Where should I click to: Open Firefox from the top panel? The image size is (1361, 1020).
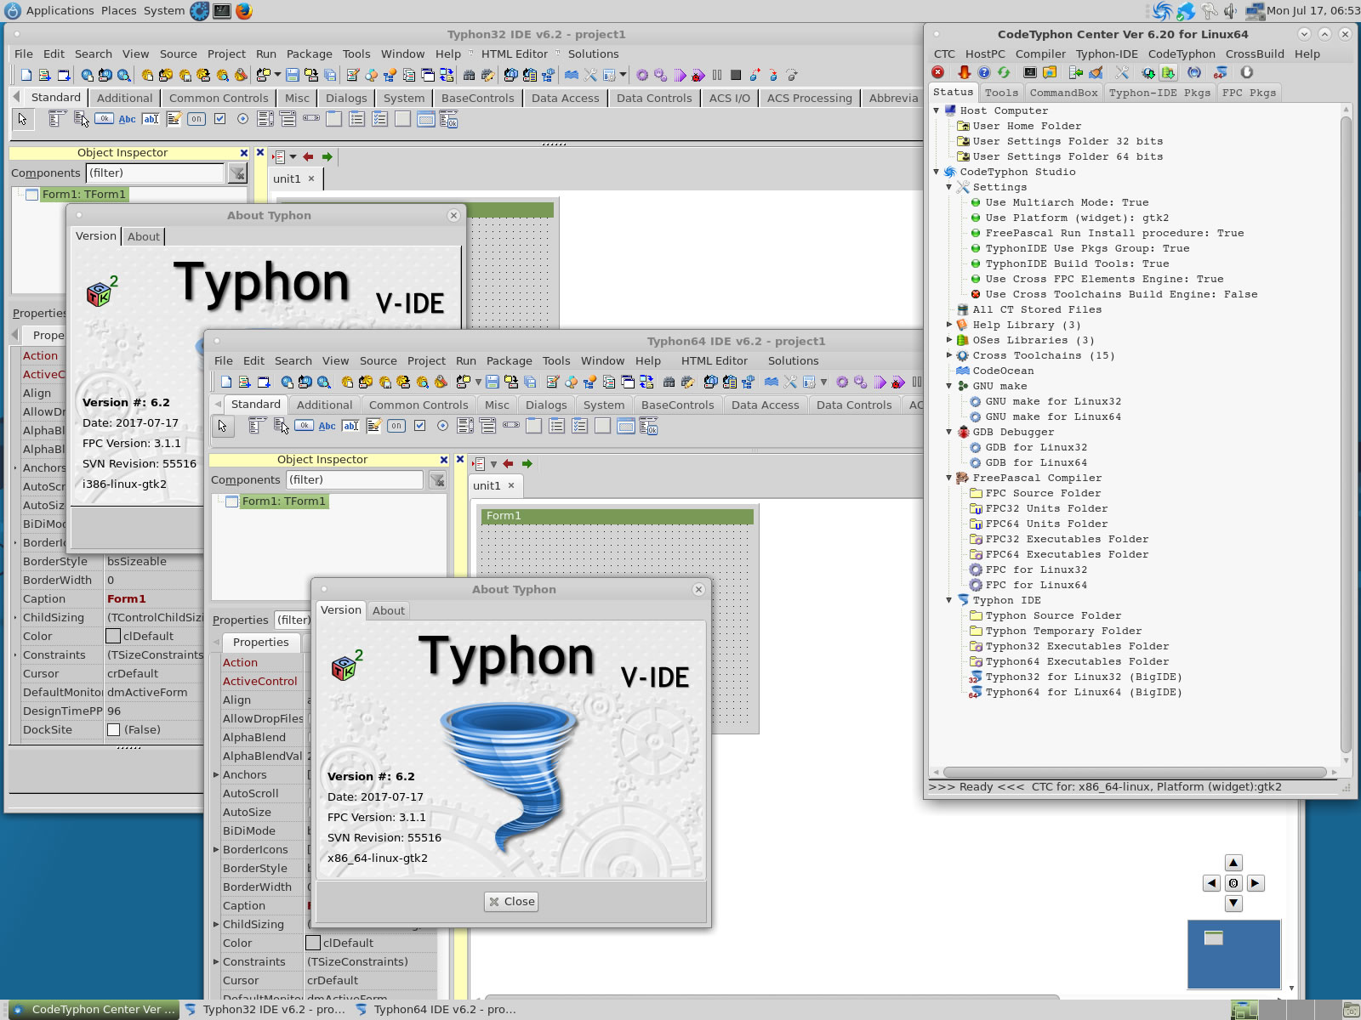(x=244, y=10)
